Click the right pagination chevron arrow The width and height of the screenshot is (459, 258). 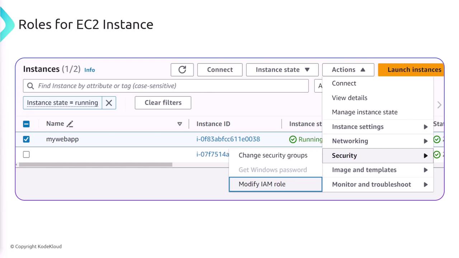(439, 105)
